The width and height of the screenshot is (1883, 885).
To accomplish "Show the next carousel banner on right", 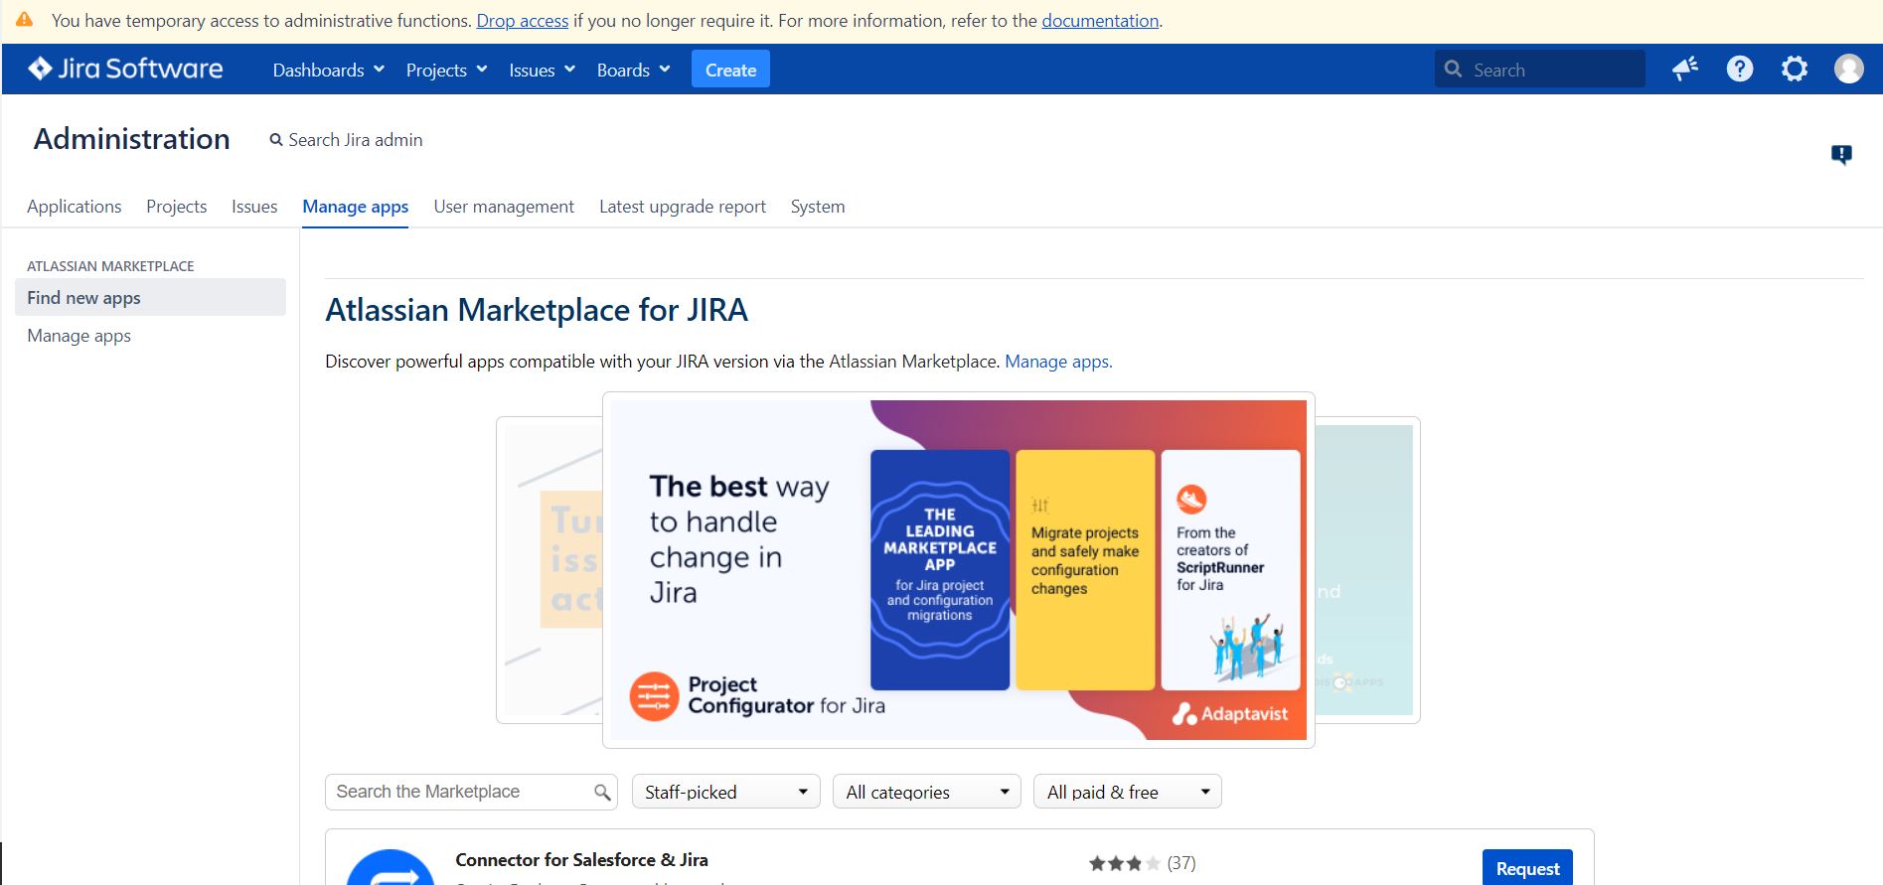I will tap(1367, 570).
